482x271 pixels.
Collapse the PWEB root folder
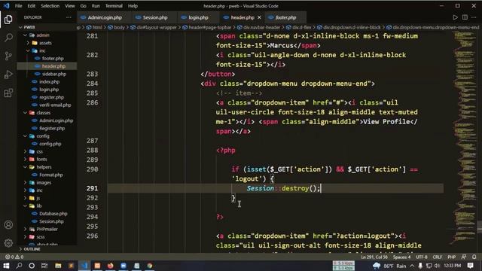pos(29,27)
